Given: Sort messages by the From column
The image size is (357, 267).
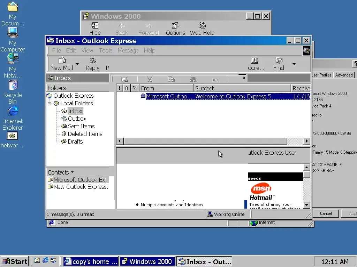Looking at the screenshot, I should click(166, 88).
